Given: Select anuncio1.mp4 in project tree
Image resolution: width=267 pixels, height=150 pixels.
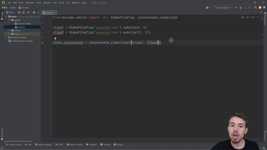Looking at the screenshot, I should pyautogui.click(x=23, y=24).
